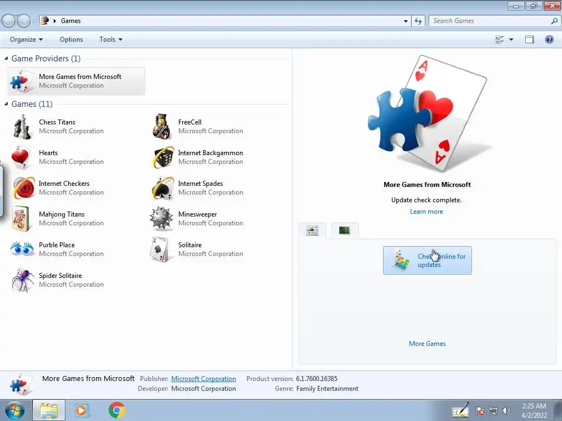Expand the address bar history dropdown
The width and height of the screenshot is (562, 421).
406,21
